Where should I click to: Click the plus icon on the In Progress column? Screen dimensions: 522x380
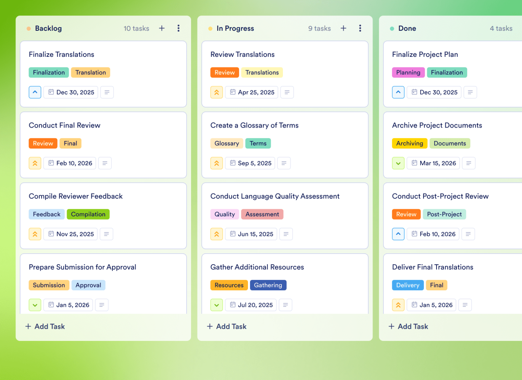point(344,28)
